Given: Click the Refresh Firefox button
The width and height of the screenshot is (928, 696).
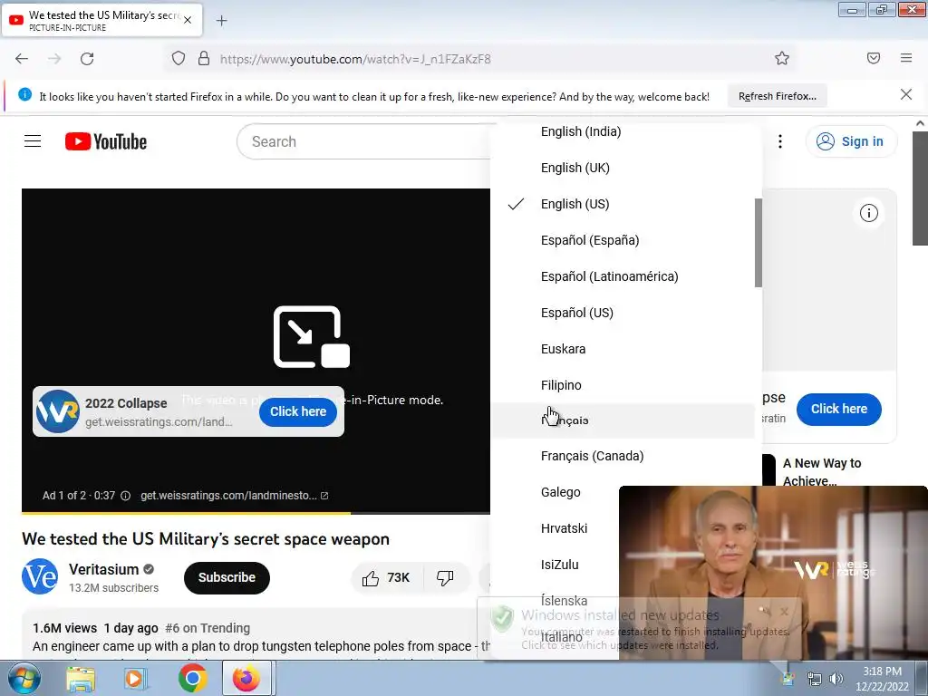Looking at the screenshot, I should 777,96.
